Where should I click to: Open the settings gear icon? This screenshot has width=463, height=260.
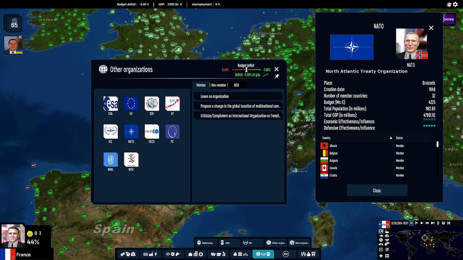(x=455, y=4)
